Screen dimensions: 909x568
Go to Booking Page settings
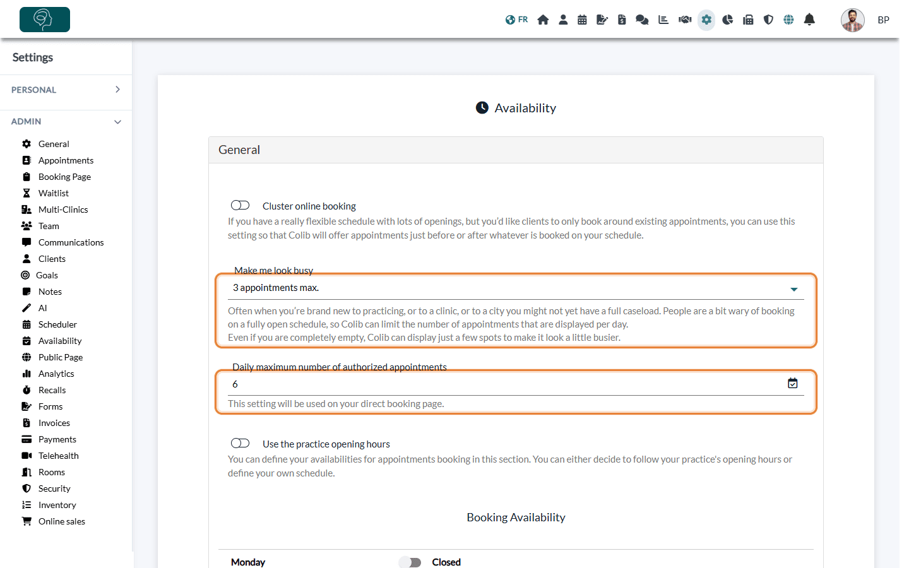click(64, 177)
